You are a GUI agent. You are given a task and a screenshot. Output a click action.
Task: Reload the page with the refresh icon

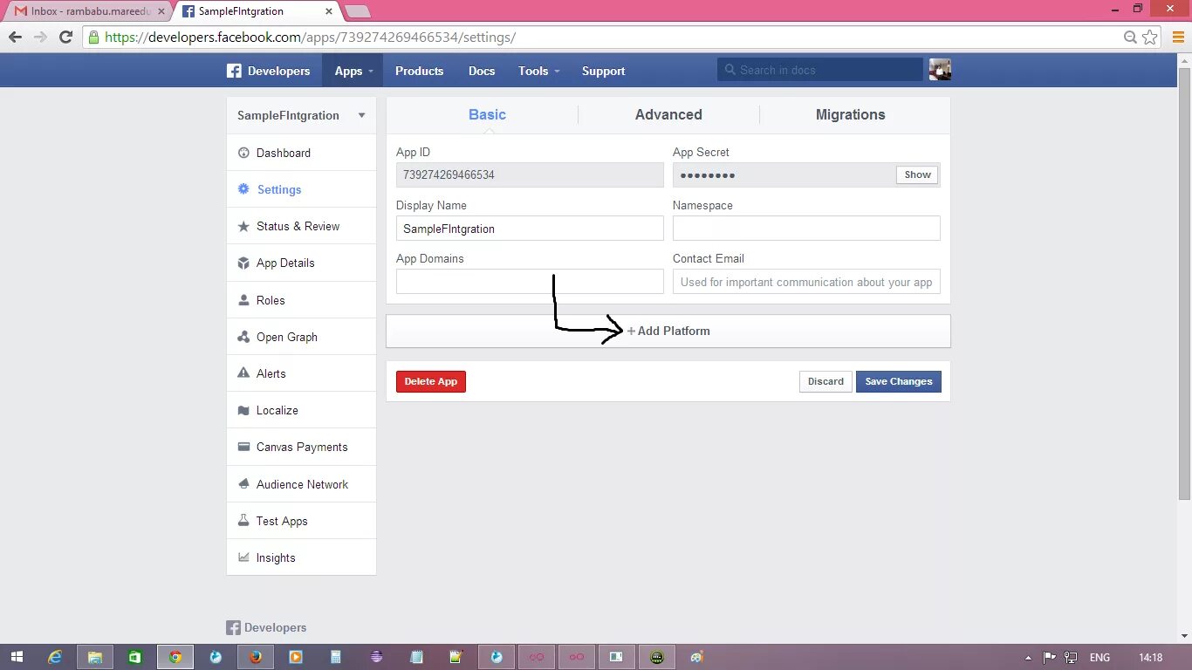click(65, 37)
